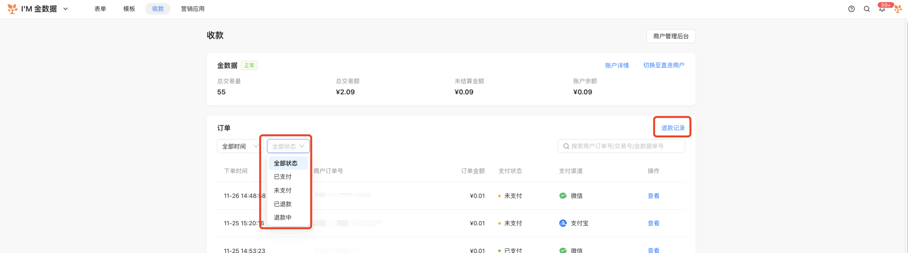Open the 营销应用 tab

click(x=193, y=9)
